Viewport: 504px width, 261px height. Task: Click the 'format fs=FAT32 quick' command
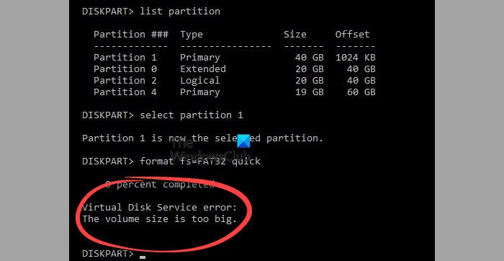[x=200, y=162]
